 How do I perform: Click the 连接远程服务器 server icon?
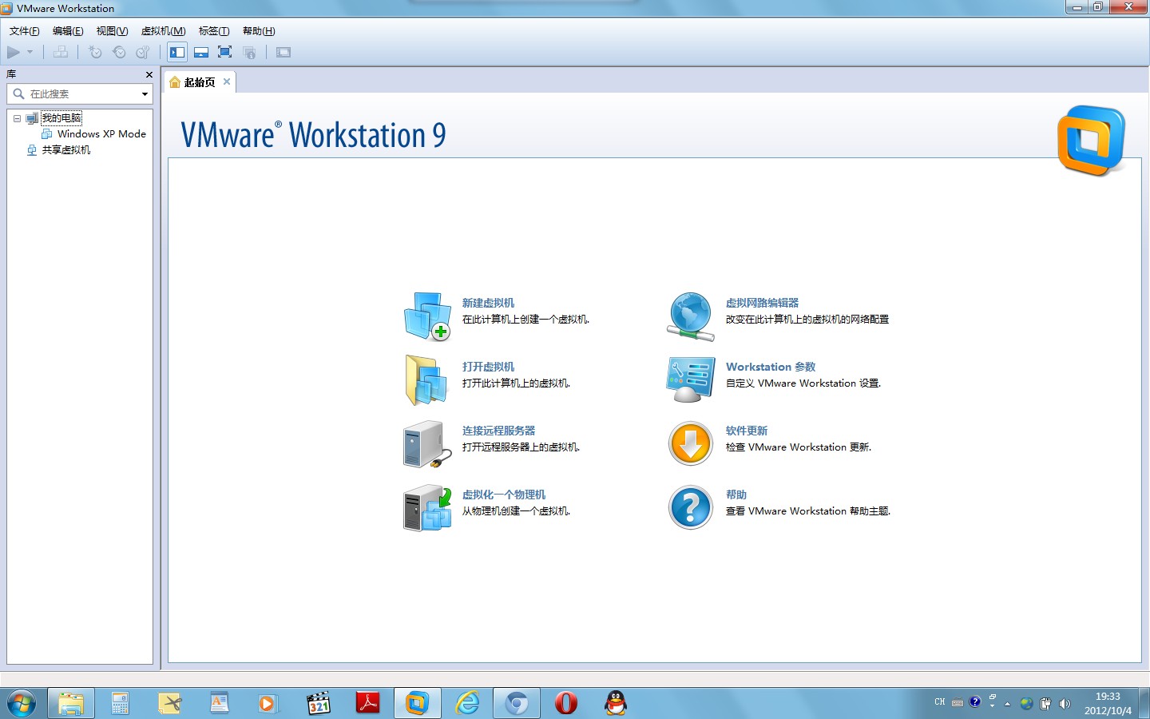[x=427, y=444]
